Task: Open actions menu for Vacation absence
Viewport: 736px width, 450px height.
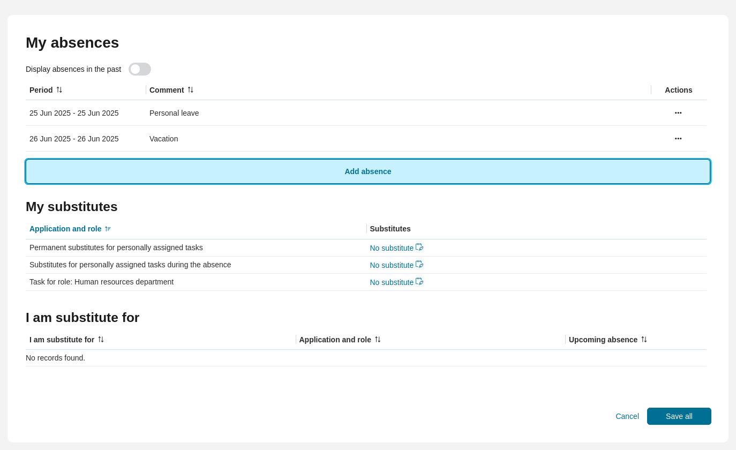Action: pyautogui.click(x=678, y=139)
